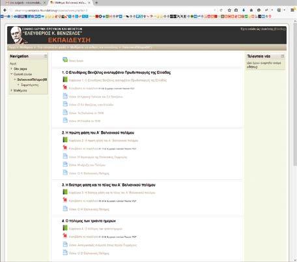Hide the Navigation block via header icon
Screen dimensions: 297x262
pos(46,56)
